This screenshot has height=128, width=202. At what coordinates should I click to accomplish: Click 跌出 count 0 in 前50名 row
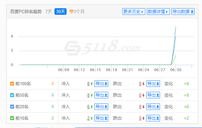point(140,95)
